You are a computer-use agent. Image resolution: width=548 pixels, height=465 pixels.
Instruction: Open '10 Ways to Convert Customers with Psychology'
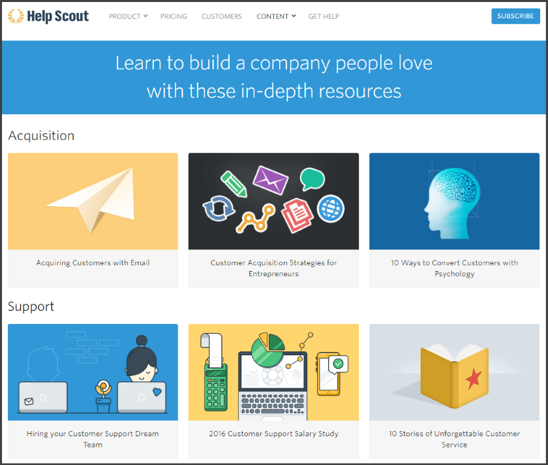click(454, 268)
